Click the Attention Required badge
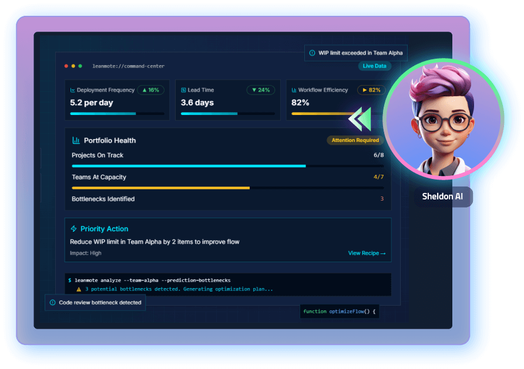 pyautogui.click(x=355, y=140)
